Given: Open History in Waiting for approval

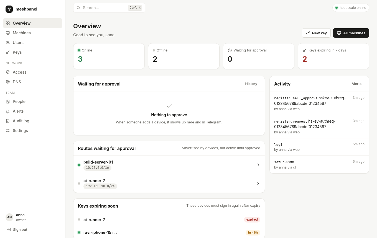Looking at the screenshot, I should coord(251,84).
